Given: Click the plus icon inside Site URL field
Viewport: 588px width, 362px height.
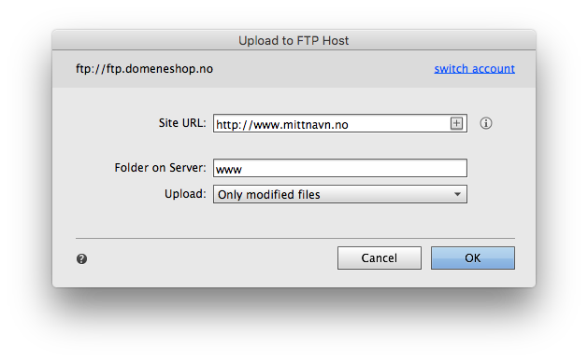Looking at the screenshot, I should [456, 123].
